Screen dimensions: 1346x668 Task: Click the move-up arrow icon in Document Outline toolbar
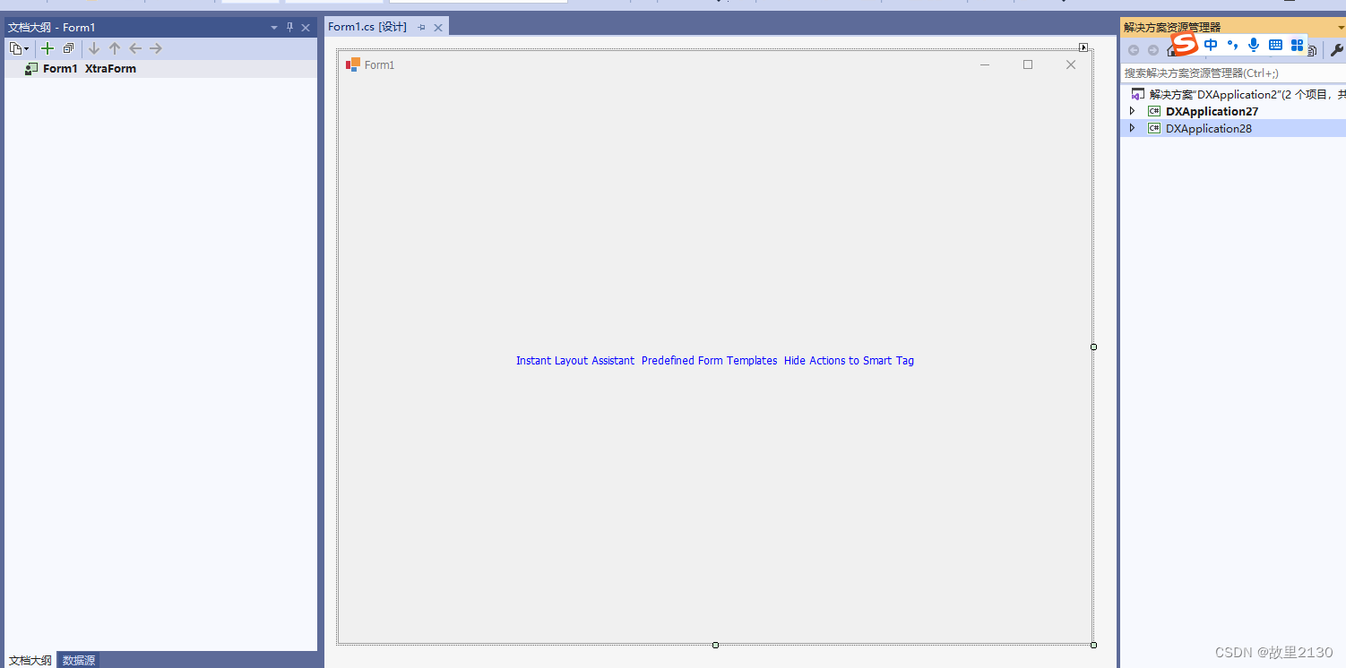pyautogui.click(x=115, y=48)
